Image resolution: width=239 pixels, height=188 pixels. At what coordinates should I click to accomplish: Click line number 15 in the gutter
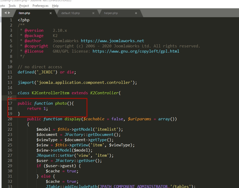coord(10,93)
